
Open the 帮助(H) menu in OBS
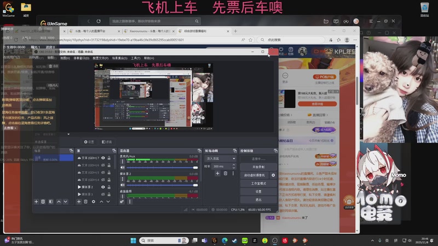click(x=149, y=58)
